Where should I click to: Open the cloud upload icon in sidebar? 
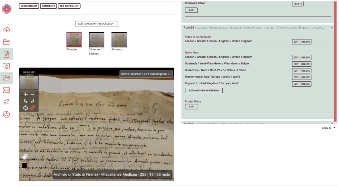6,30
